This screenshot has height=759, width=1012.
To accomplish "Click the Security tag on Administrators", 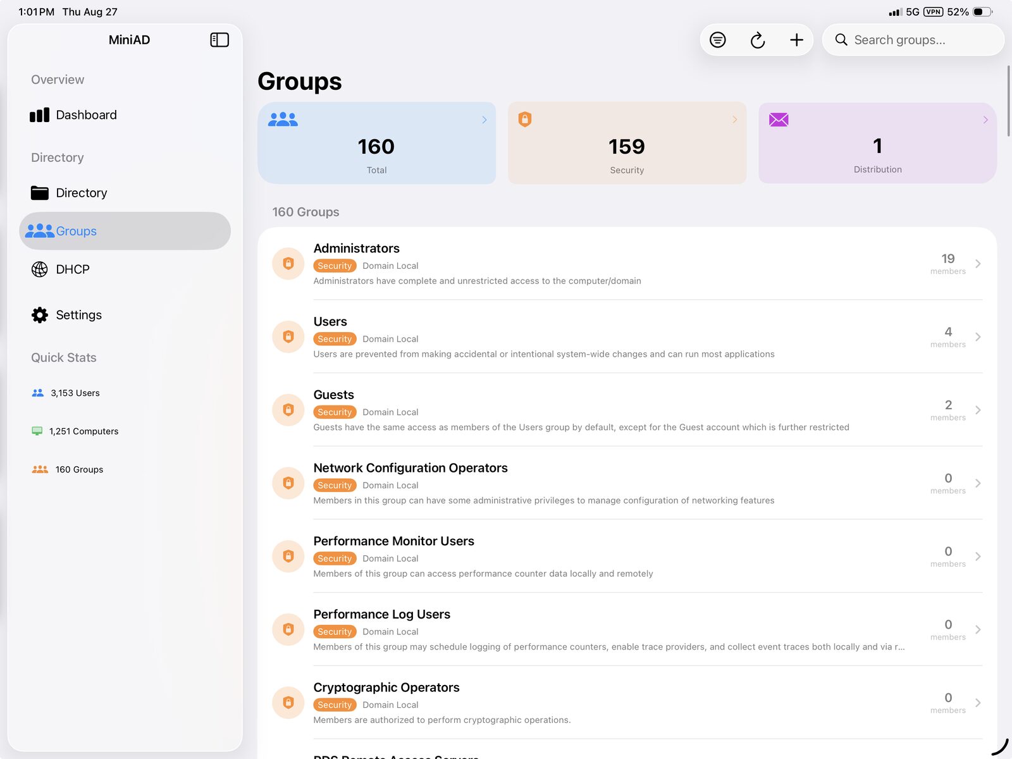I will click(x=335, y=266).
